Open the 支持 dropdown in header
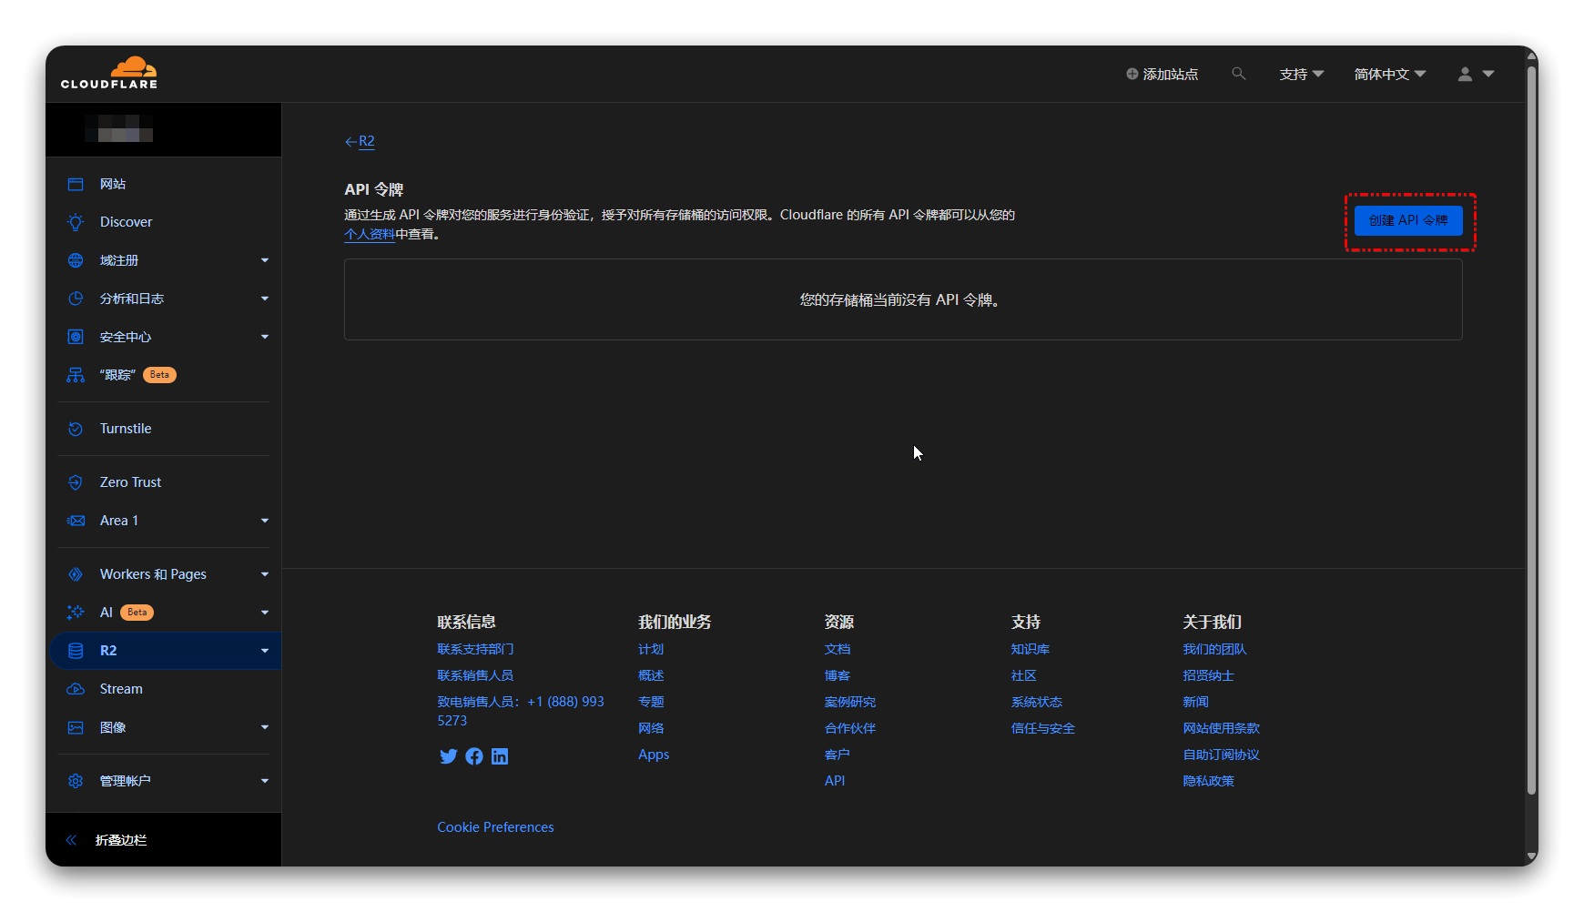Image resolution: width=1584 pixels, height=912 pixels. coord(1301,74)
